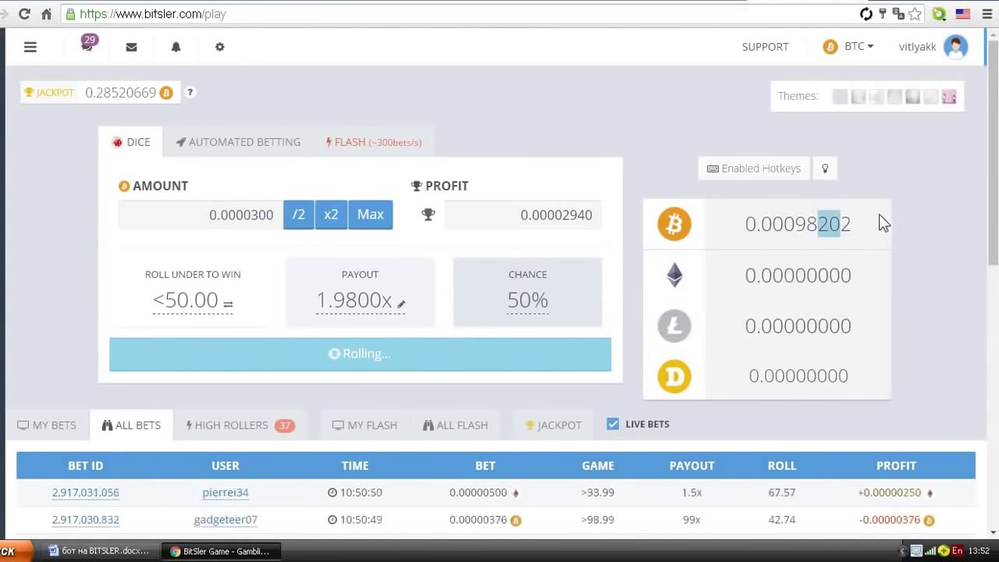Uncheck the Live Bets checkbox
This screenshot has width=999, height=562.
pyautogui.click(x=613, y=424)
